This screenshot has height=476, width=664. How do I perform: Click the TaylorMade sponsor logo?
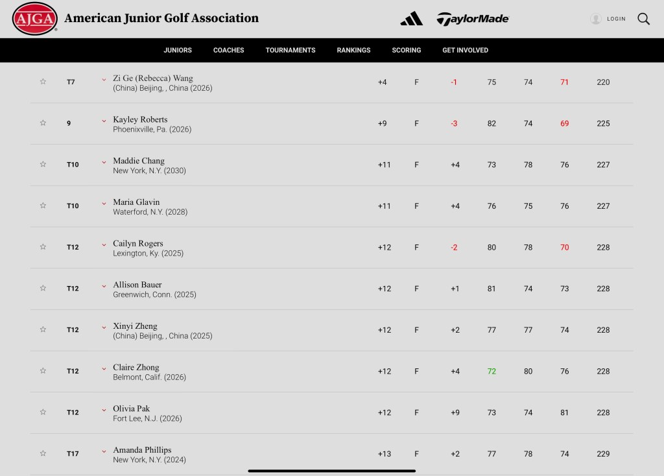[x=473, y=19]
